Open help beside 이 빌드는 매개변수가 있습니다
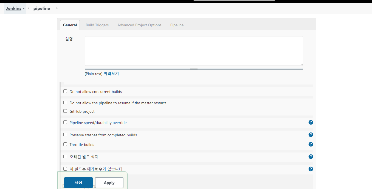Screen dimensions: 372x189 pos(311,169)
